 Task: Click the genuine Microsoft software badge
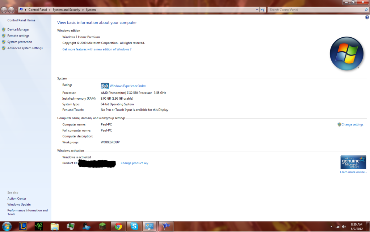pyautogui.click(x=353, y=162)
